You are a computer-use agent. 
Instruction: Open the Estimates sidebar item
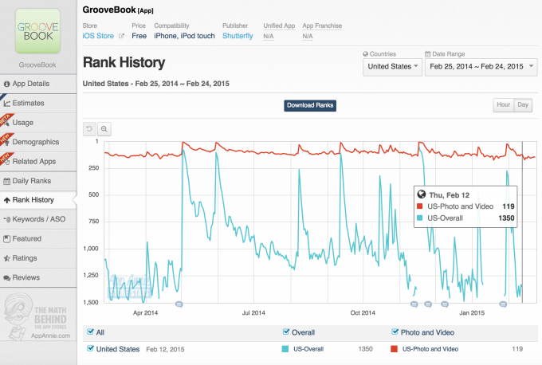pyautogui.click(x=38, y=103)
